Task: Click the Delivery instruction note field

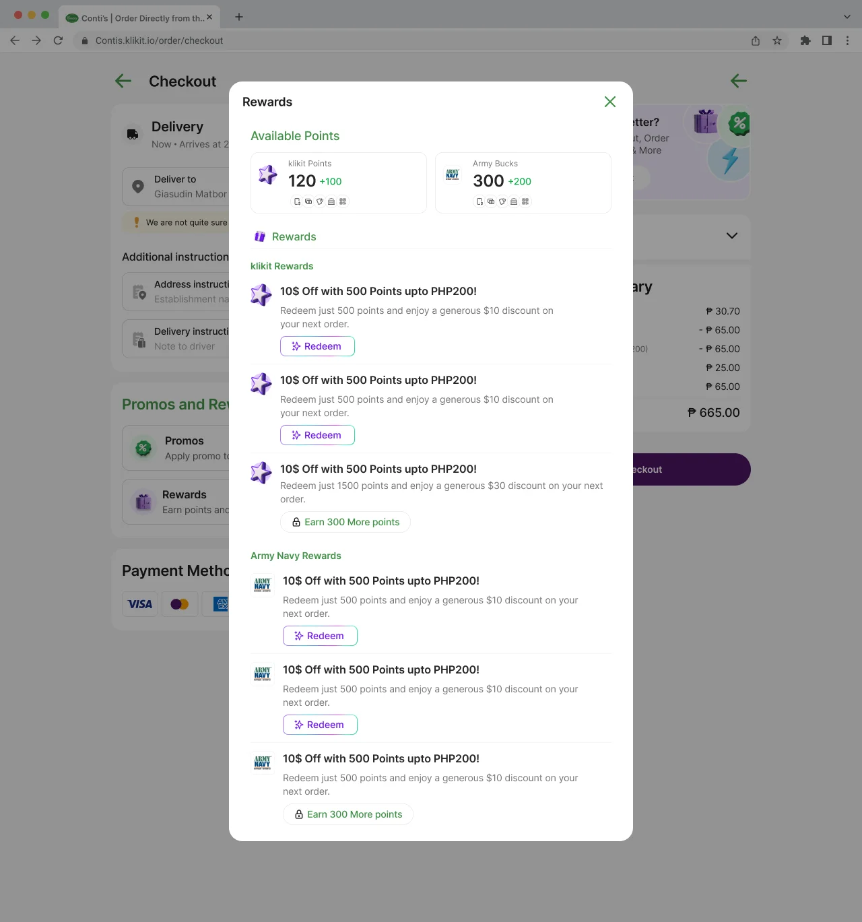Action: point(176,339)
